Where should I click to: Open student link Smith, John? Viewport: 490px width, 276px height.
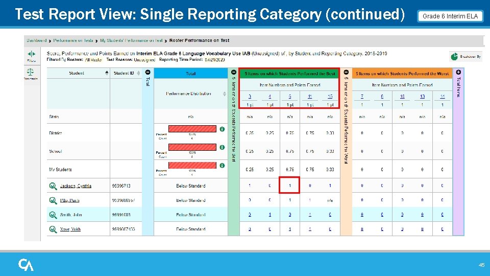point(70,215)
